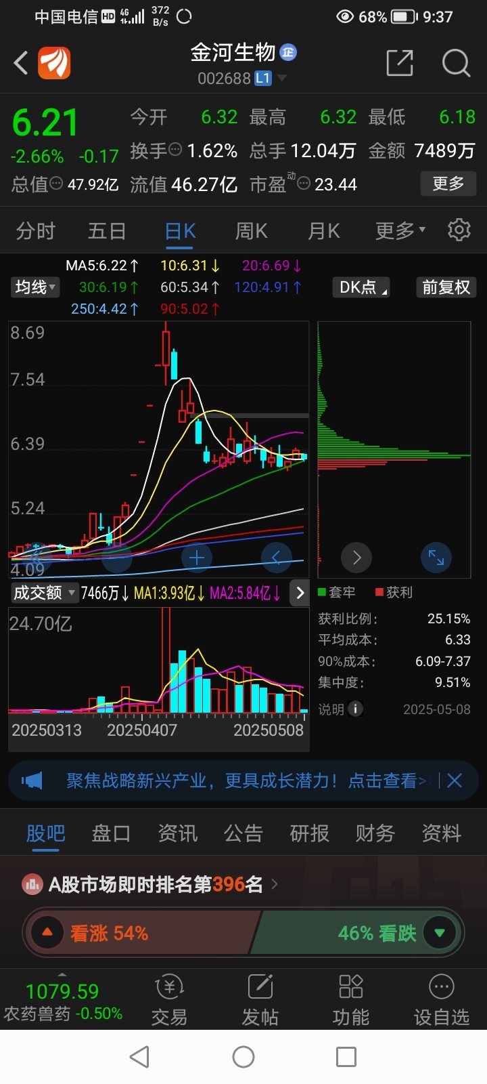Screen dimensions: 487x1084
Task: Tap the plus zoom button on chart
Action: pos(197,558)
